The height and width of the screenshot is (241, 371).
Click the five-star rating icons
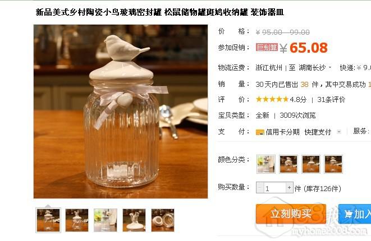272,99
